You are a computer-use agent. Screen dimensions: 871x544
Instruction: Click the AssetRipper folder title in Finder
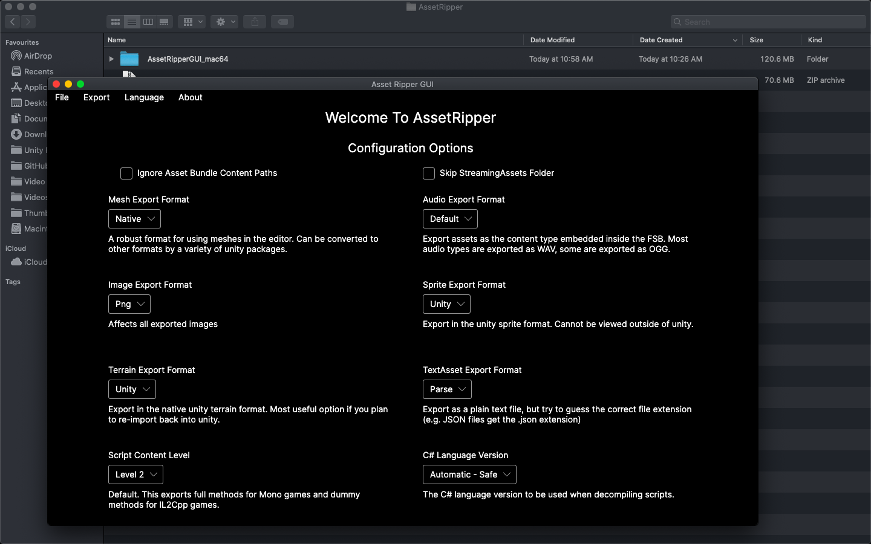[x=435, y=7]
